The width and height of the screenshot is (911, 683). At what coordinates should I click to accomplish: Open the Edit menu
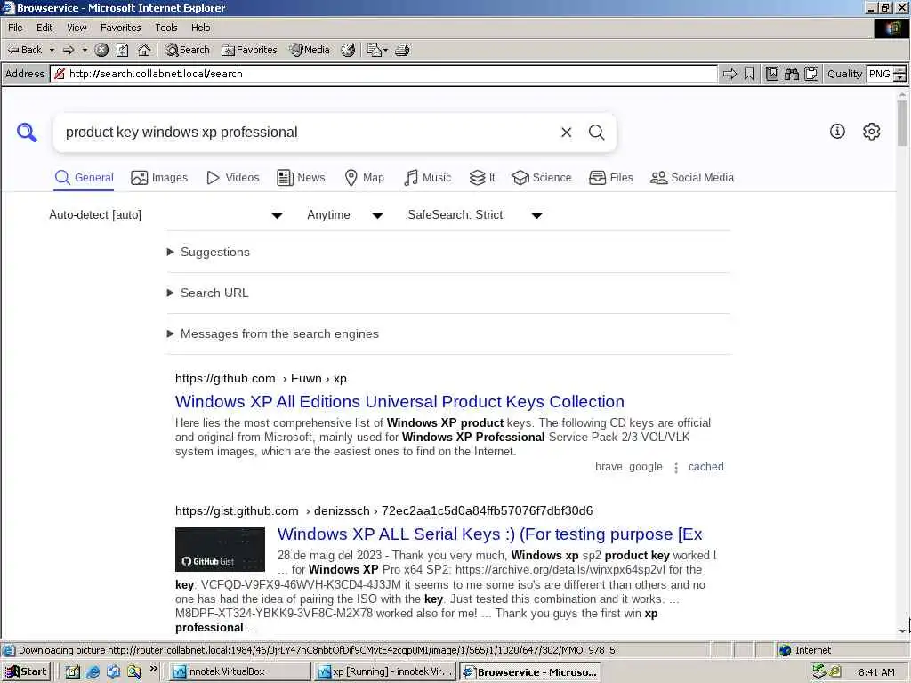(44, 28)
